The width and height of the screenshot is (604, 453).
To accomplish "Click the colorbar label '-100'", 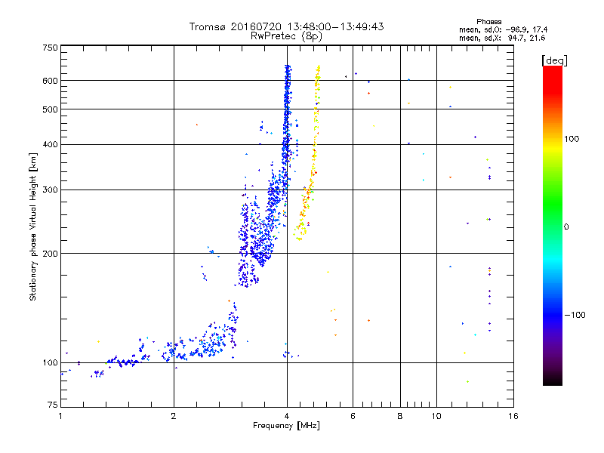I will pos(575,315).
